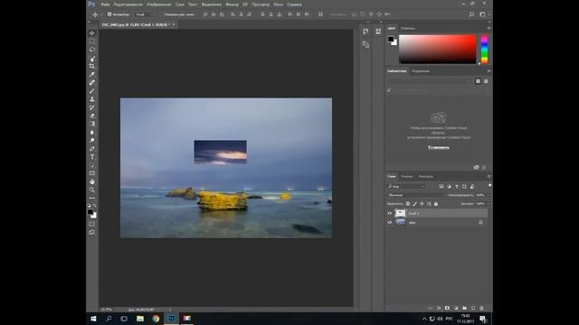This screenshot has height=325, width=579.
Task: Open the blend mode Обычные dropdown
Action: pos(416,195)
